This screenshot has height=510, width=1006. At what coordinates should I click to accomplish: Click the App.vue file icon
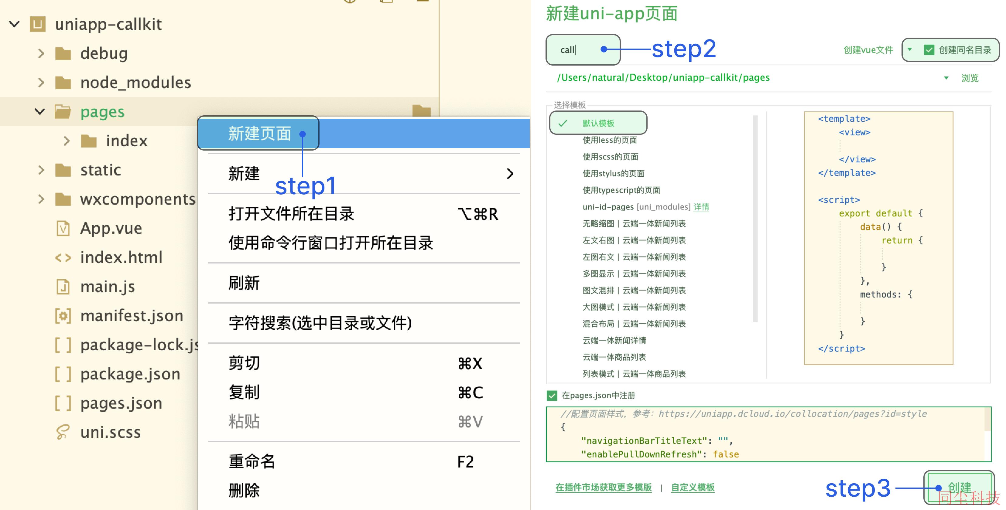pos(63,229)
